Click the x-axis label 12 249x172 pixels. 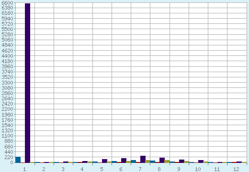pos(236,169)
